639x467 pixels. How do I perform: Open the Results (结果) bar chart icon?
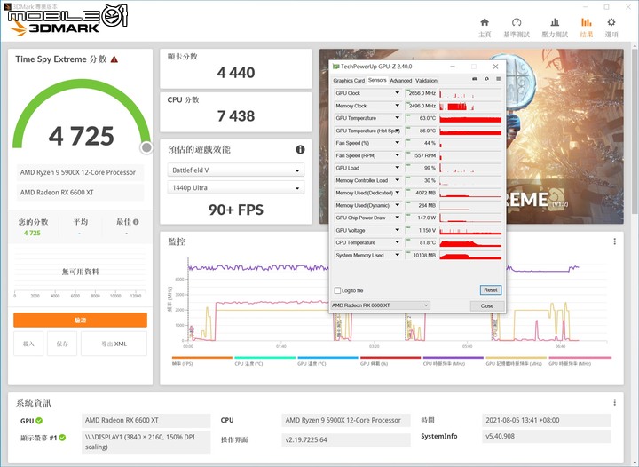coord(587,22)
